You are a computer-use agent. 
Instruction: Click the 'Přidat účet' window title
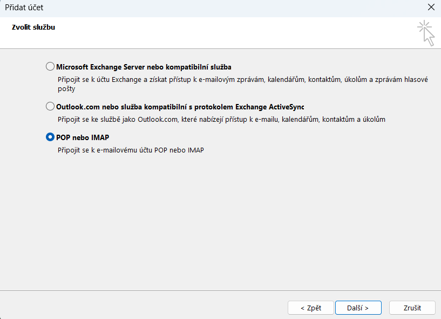pyautogui.click(x=24, y=8)
